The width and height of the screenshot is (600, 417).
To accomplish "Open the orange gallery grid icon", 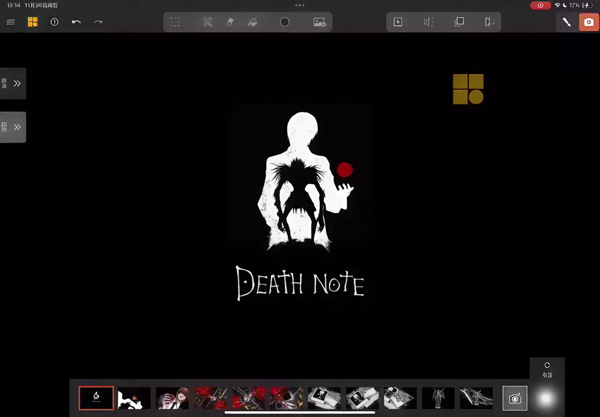I will tap(32, 22).
